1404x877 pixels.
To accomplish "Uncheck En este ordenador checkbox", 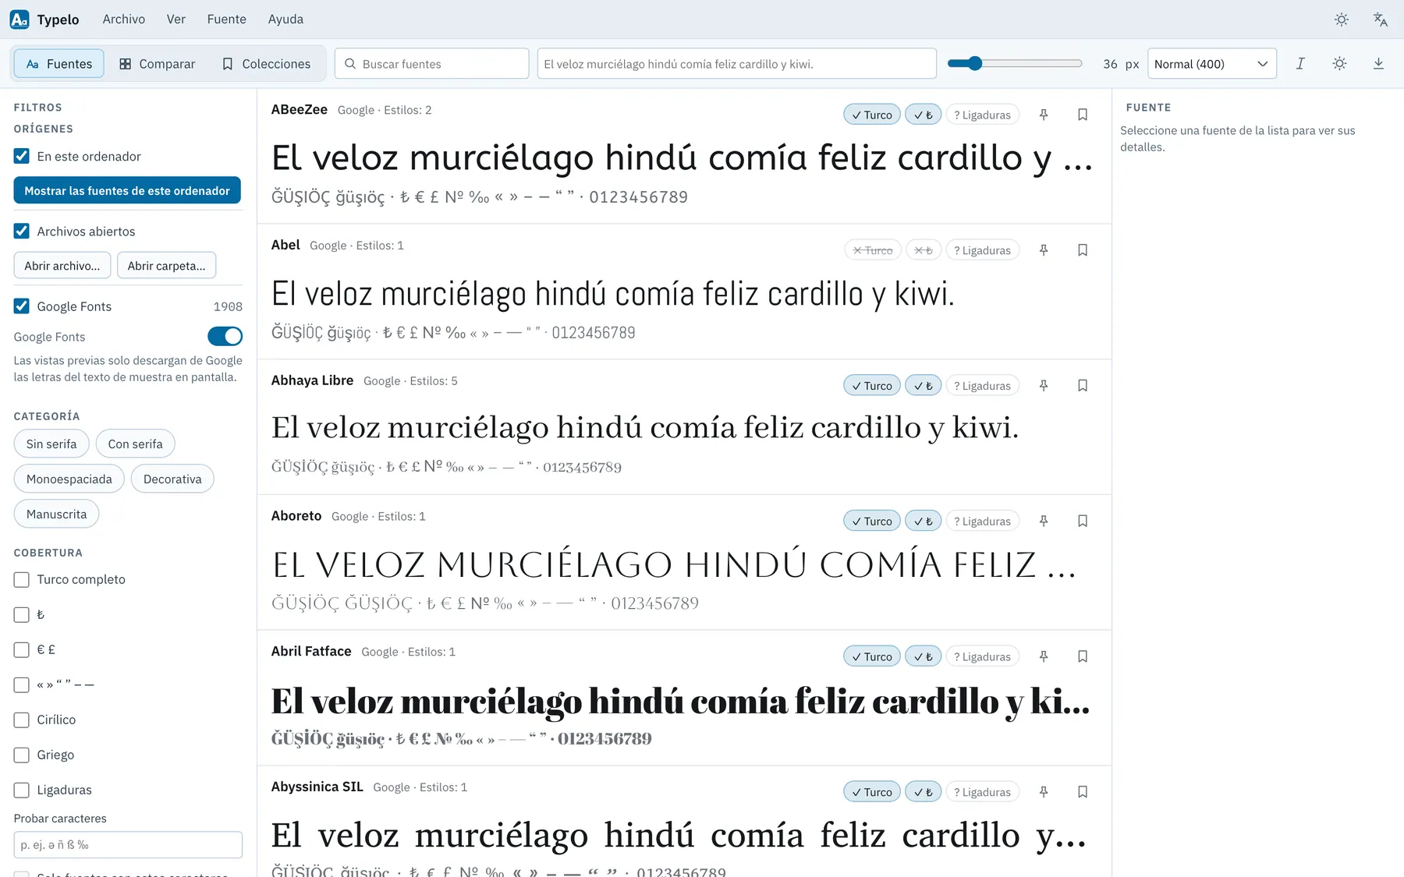I will coord(22,156).
